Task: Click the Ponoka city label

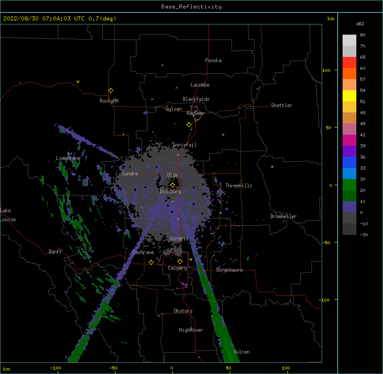Action: click(x=213, y=60)
